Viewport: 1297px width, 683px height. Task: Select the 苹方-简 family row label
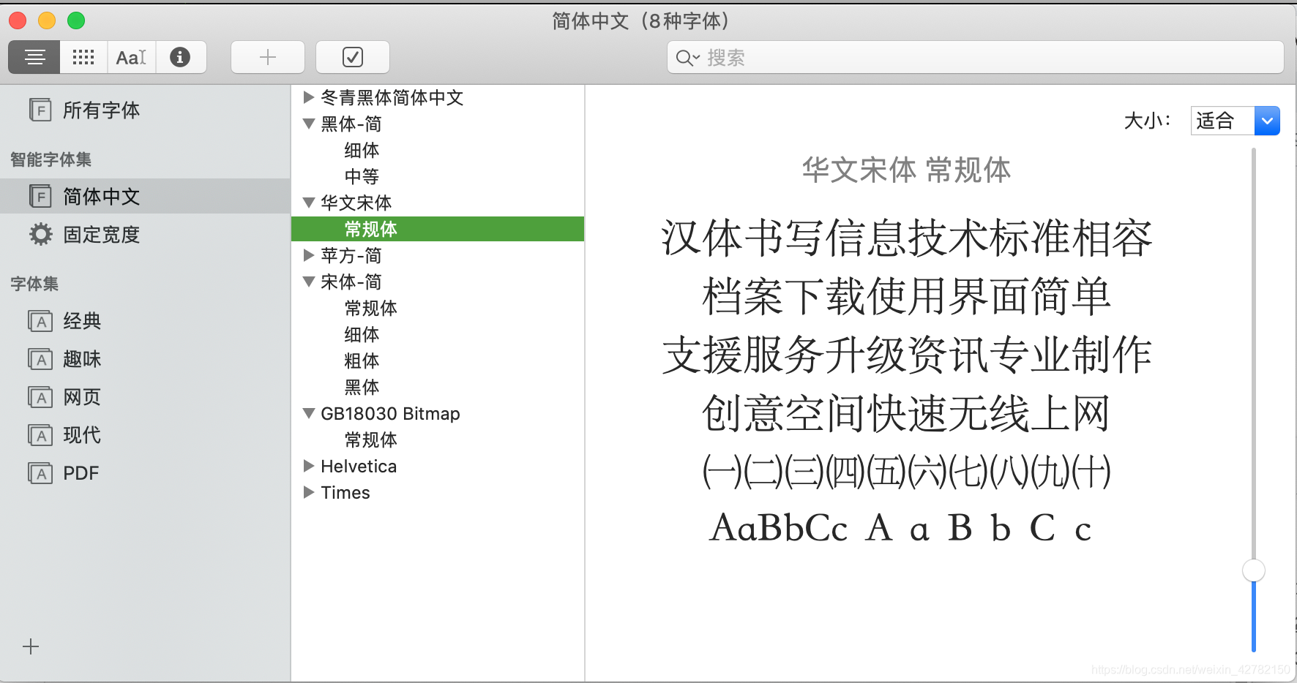[351, 255]
